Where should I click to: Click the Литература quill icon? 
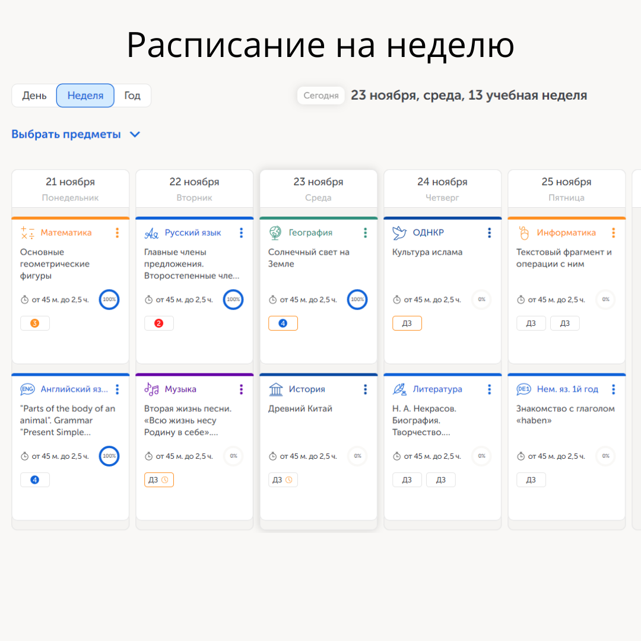pos(399,389)
